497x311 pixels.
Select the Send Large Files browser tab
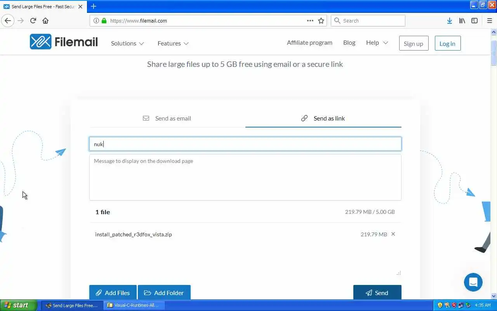coord(43,7)
